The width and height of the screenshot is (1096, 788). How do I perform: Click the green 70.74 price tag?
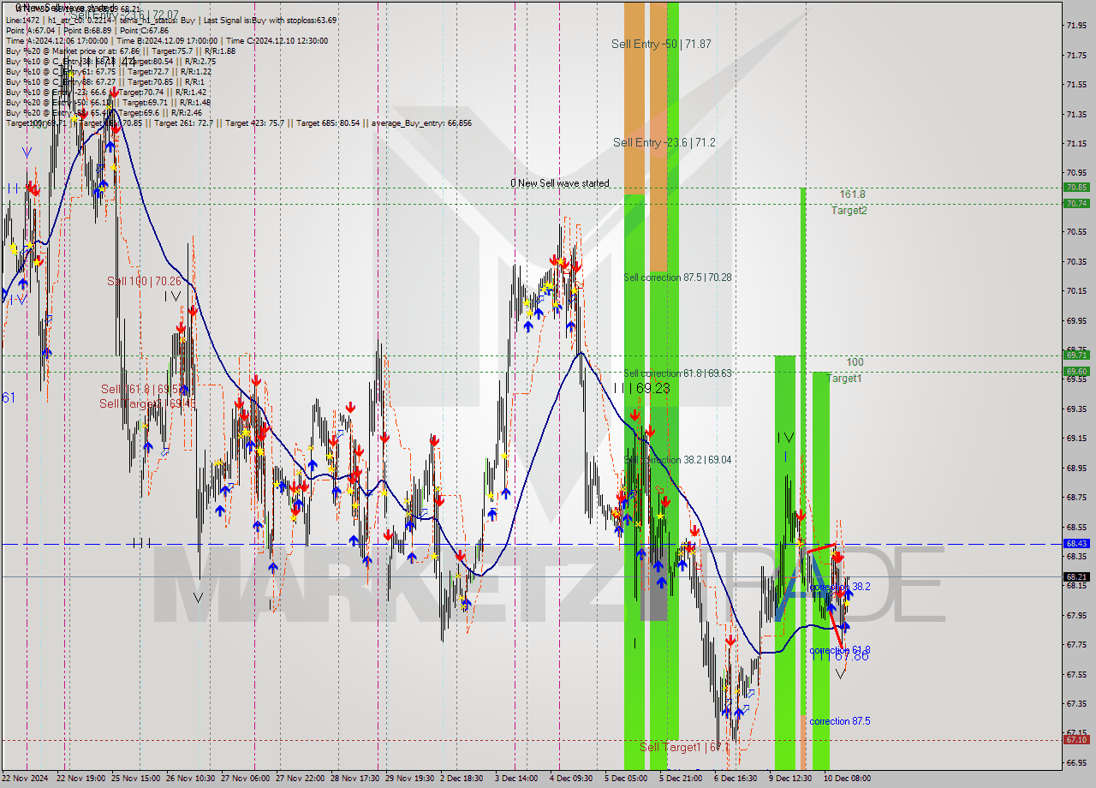[x=1076, y=203]
